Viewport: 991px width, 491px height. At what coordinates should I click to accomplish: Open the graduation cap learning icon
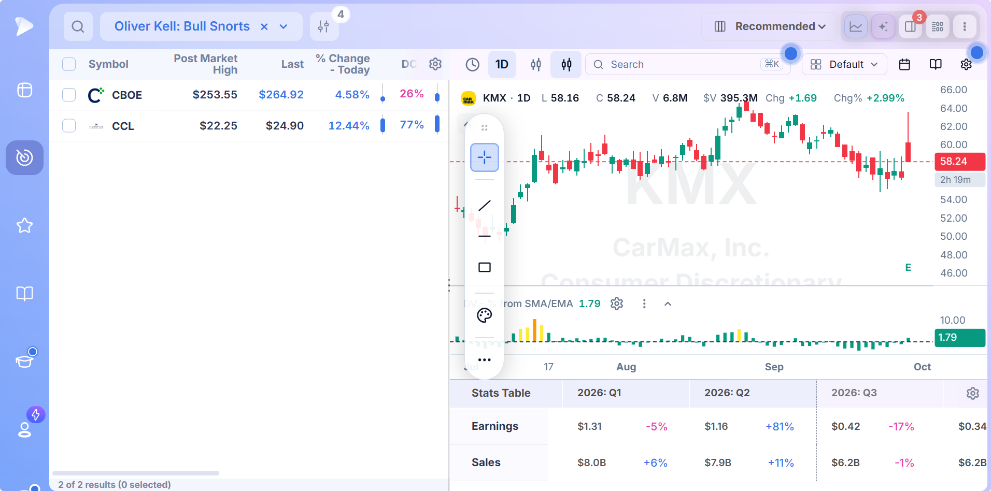tap(24, 360)
